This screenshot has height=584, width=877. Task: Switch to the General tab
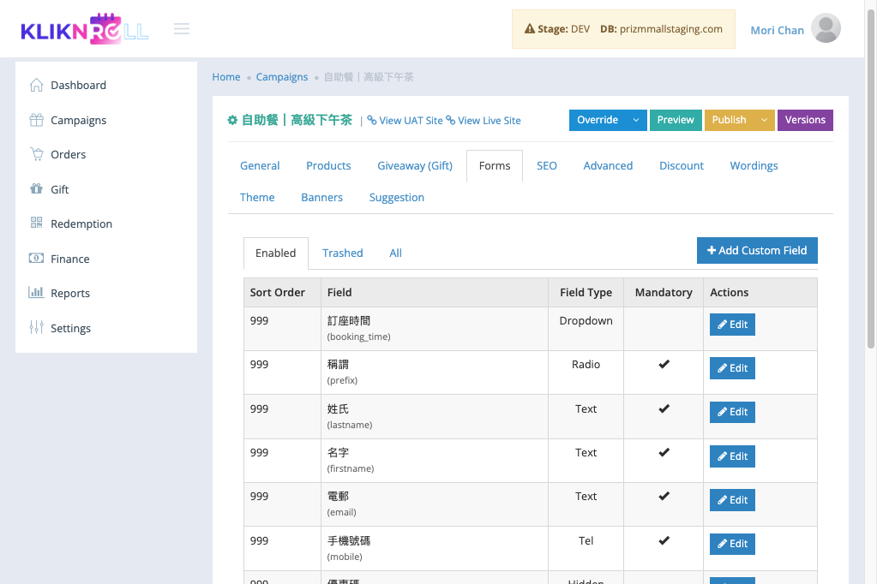(x=260, y=166)
